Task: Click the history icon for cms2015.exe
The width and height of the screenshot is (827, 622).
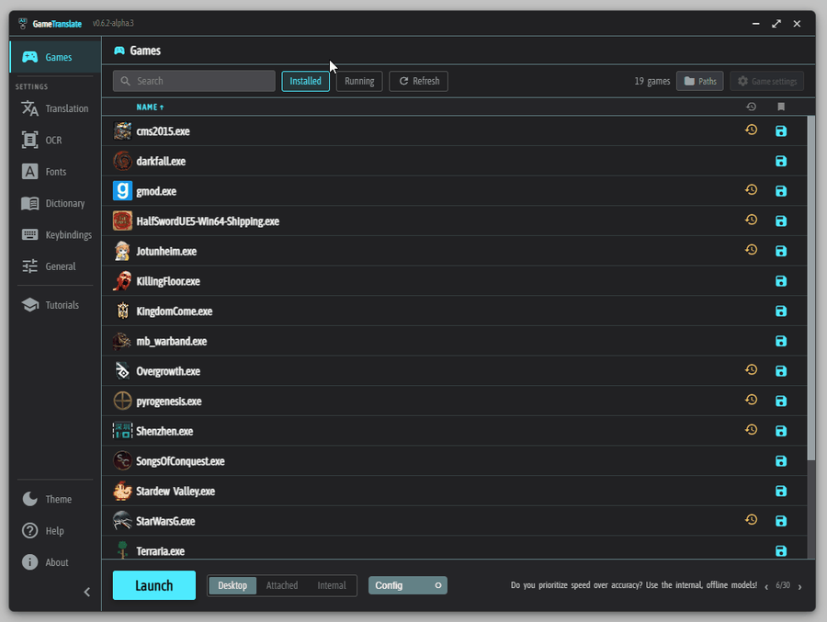Action: coord(751,130)
